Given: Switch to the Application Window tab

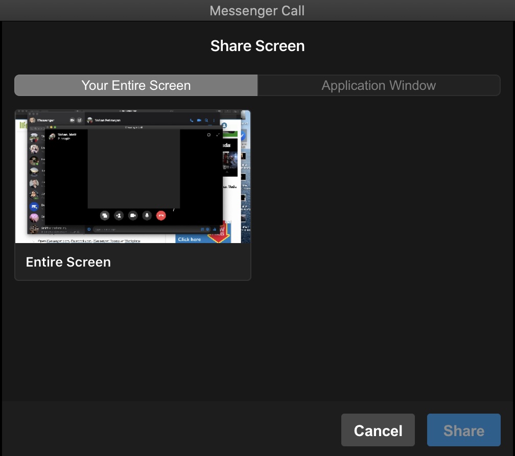Looking at the screenshot, I should tap(379, 85).
